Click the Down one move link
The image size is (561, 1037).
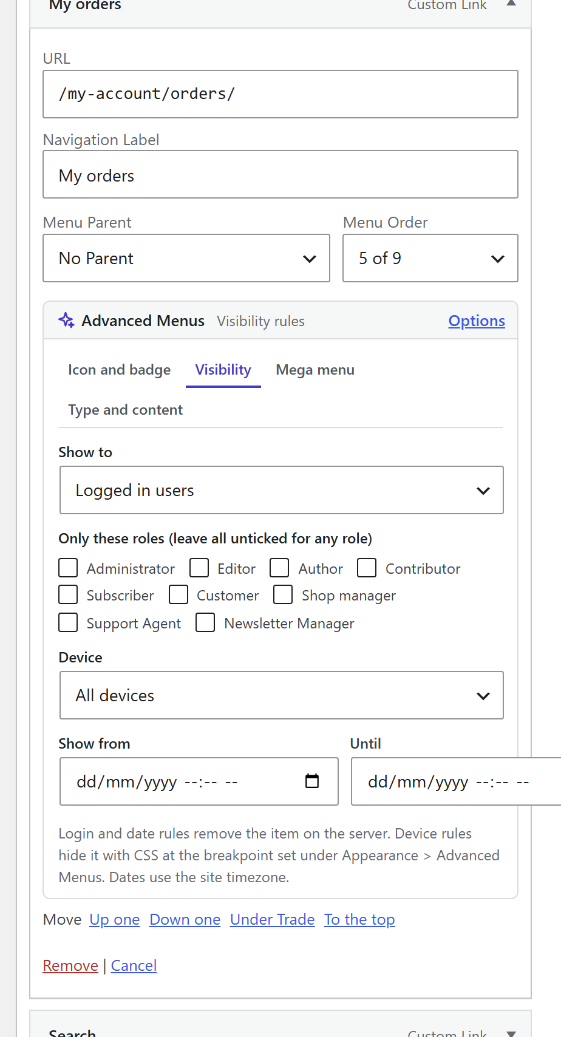coord(185,919)
